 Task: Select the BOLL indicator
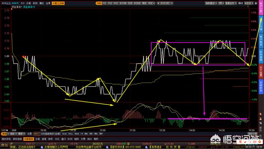coord(71,134)
